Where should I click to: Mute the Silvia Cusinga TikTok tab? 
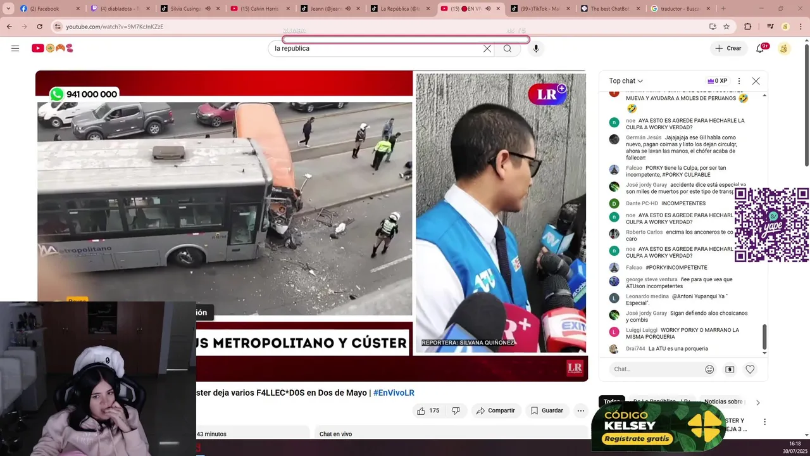pyautogui.click(x=208, y=9)
